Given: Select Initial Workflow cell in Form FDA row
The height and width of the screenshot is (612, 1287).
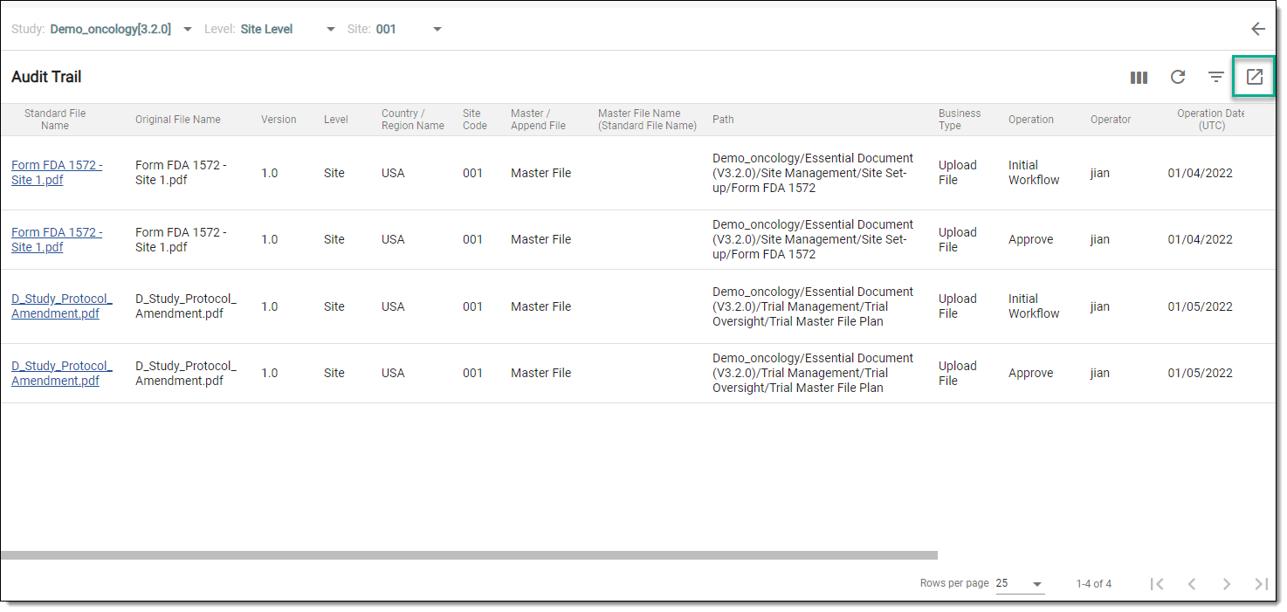Looking at the screenshot, I should click(1034, 173).
